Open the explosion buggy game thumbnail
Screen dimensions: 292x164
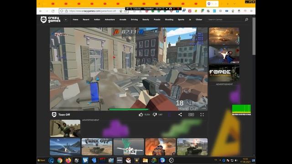(x=161, y=147)
